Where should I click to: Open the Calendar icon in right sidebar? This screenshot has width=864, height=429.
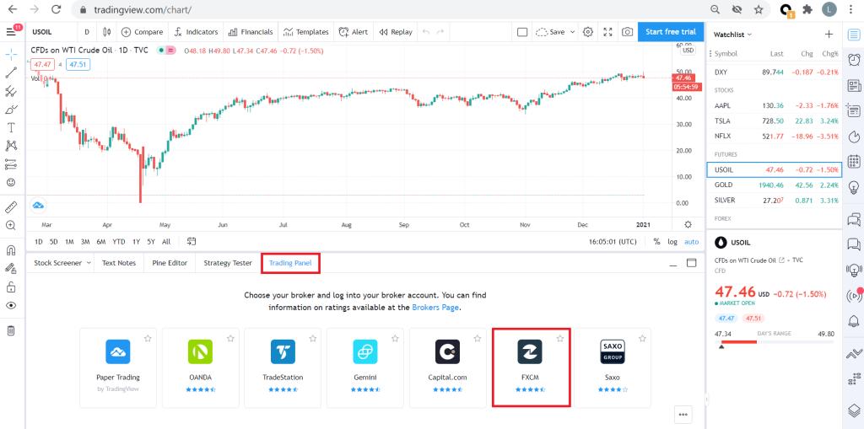point(854,161)
